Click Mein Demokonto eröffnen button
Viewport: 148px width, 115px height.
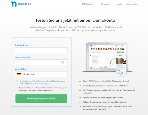pyautogui.click(x=41, y=98)
